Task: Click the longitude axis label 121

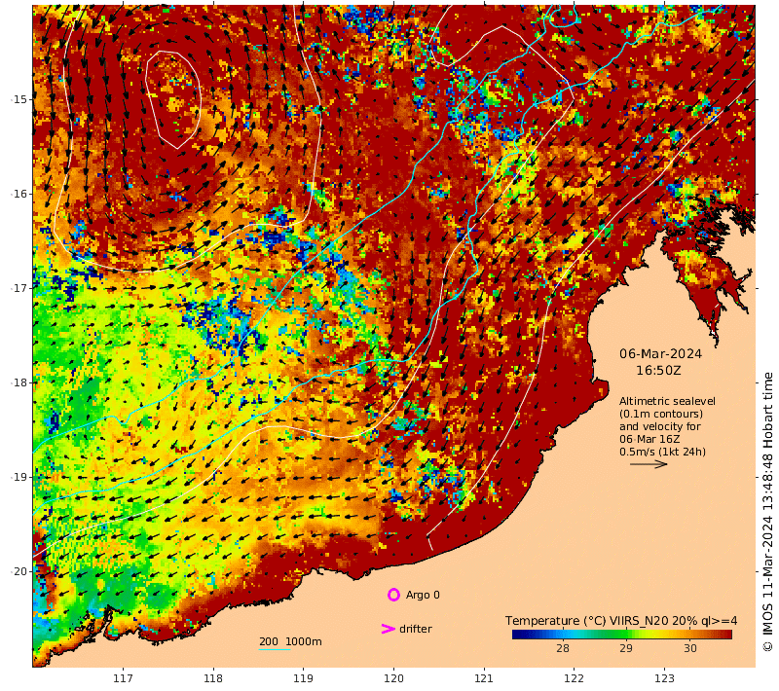Action: point(483,678)
